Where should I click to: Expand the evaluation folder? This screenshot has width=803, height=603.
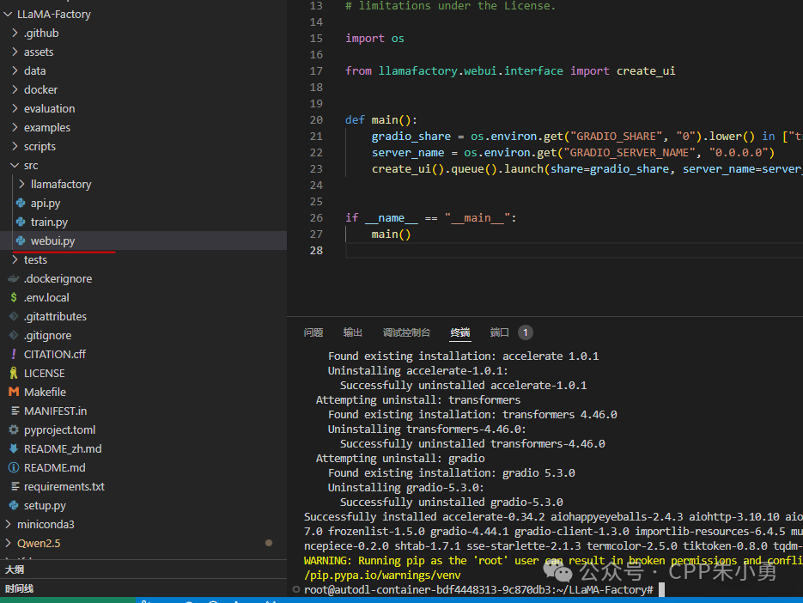click(15, 108)
